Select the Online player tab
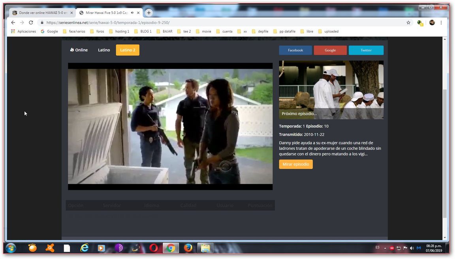Viewport: 455px width, 259px height. tap(79, 50)
